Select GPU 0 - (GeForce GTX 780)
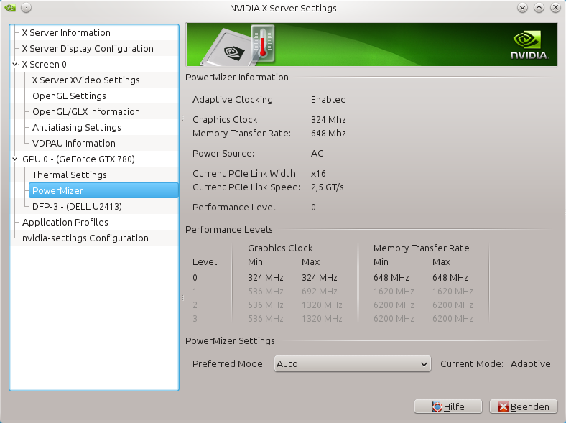 [x=78, y=159]
